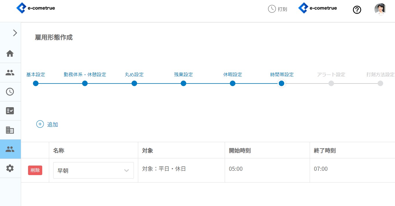Open the user profile avatar

(x=380, y=9)
